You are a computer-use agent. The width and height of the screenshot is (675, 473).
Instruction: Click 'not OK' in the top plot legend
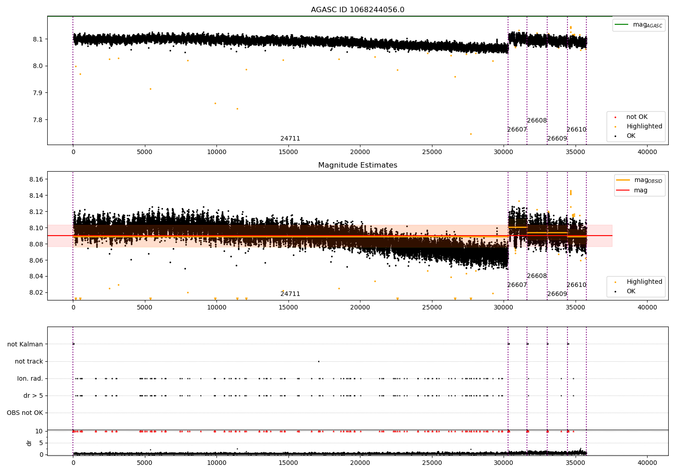pyautogui.click(x=637, y=117)
